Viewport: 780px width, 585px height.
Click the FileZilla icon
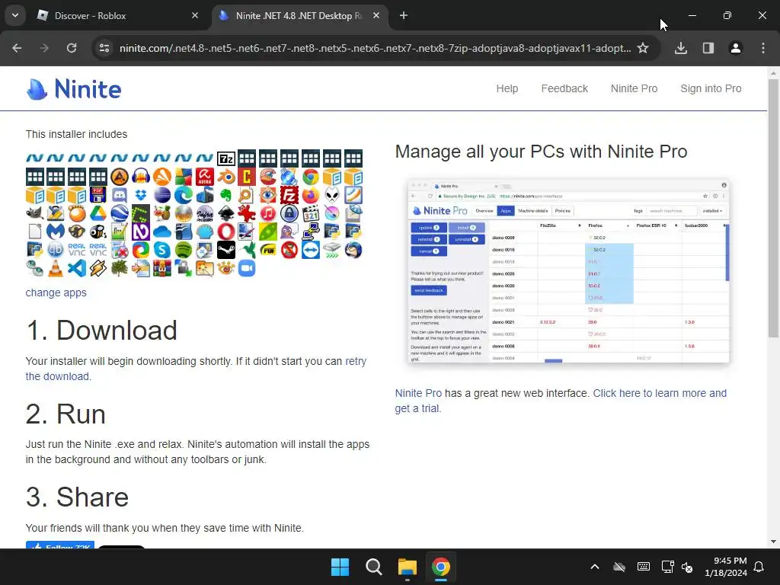289,195
